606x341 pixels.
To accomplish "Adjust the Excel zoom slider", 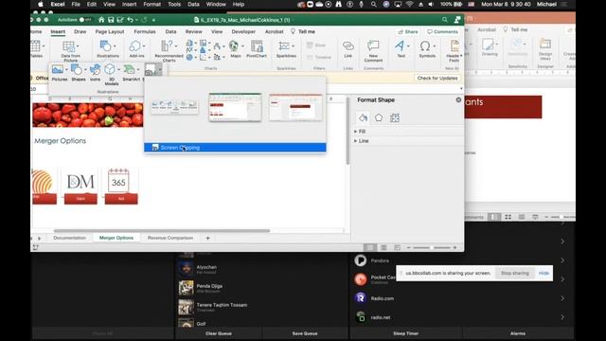I will click(x=432, y=247).
